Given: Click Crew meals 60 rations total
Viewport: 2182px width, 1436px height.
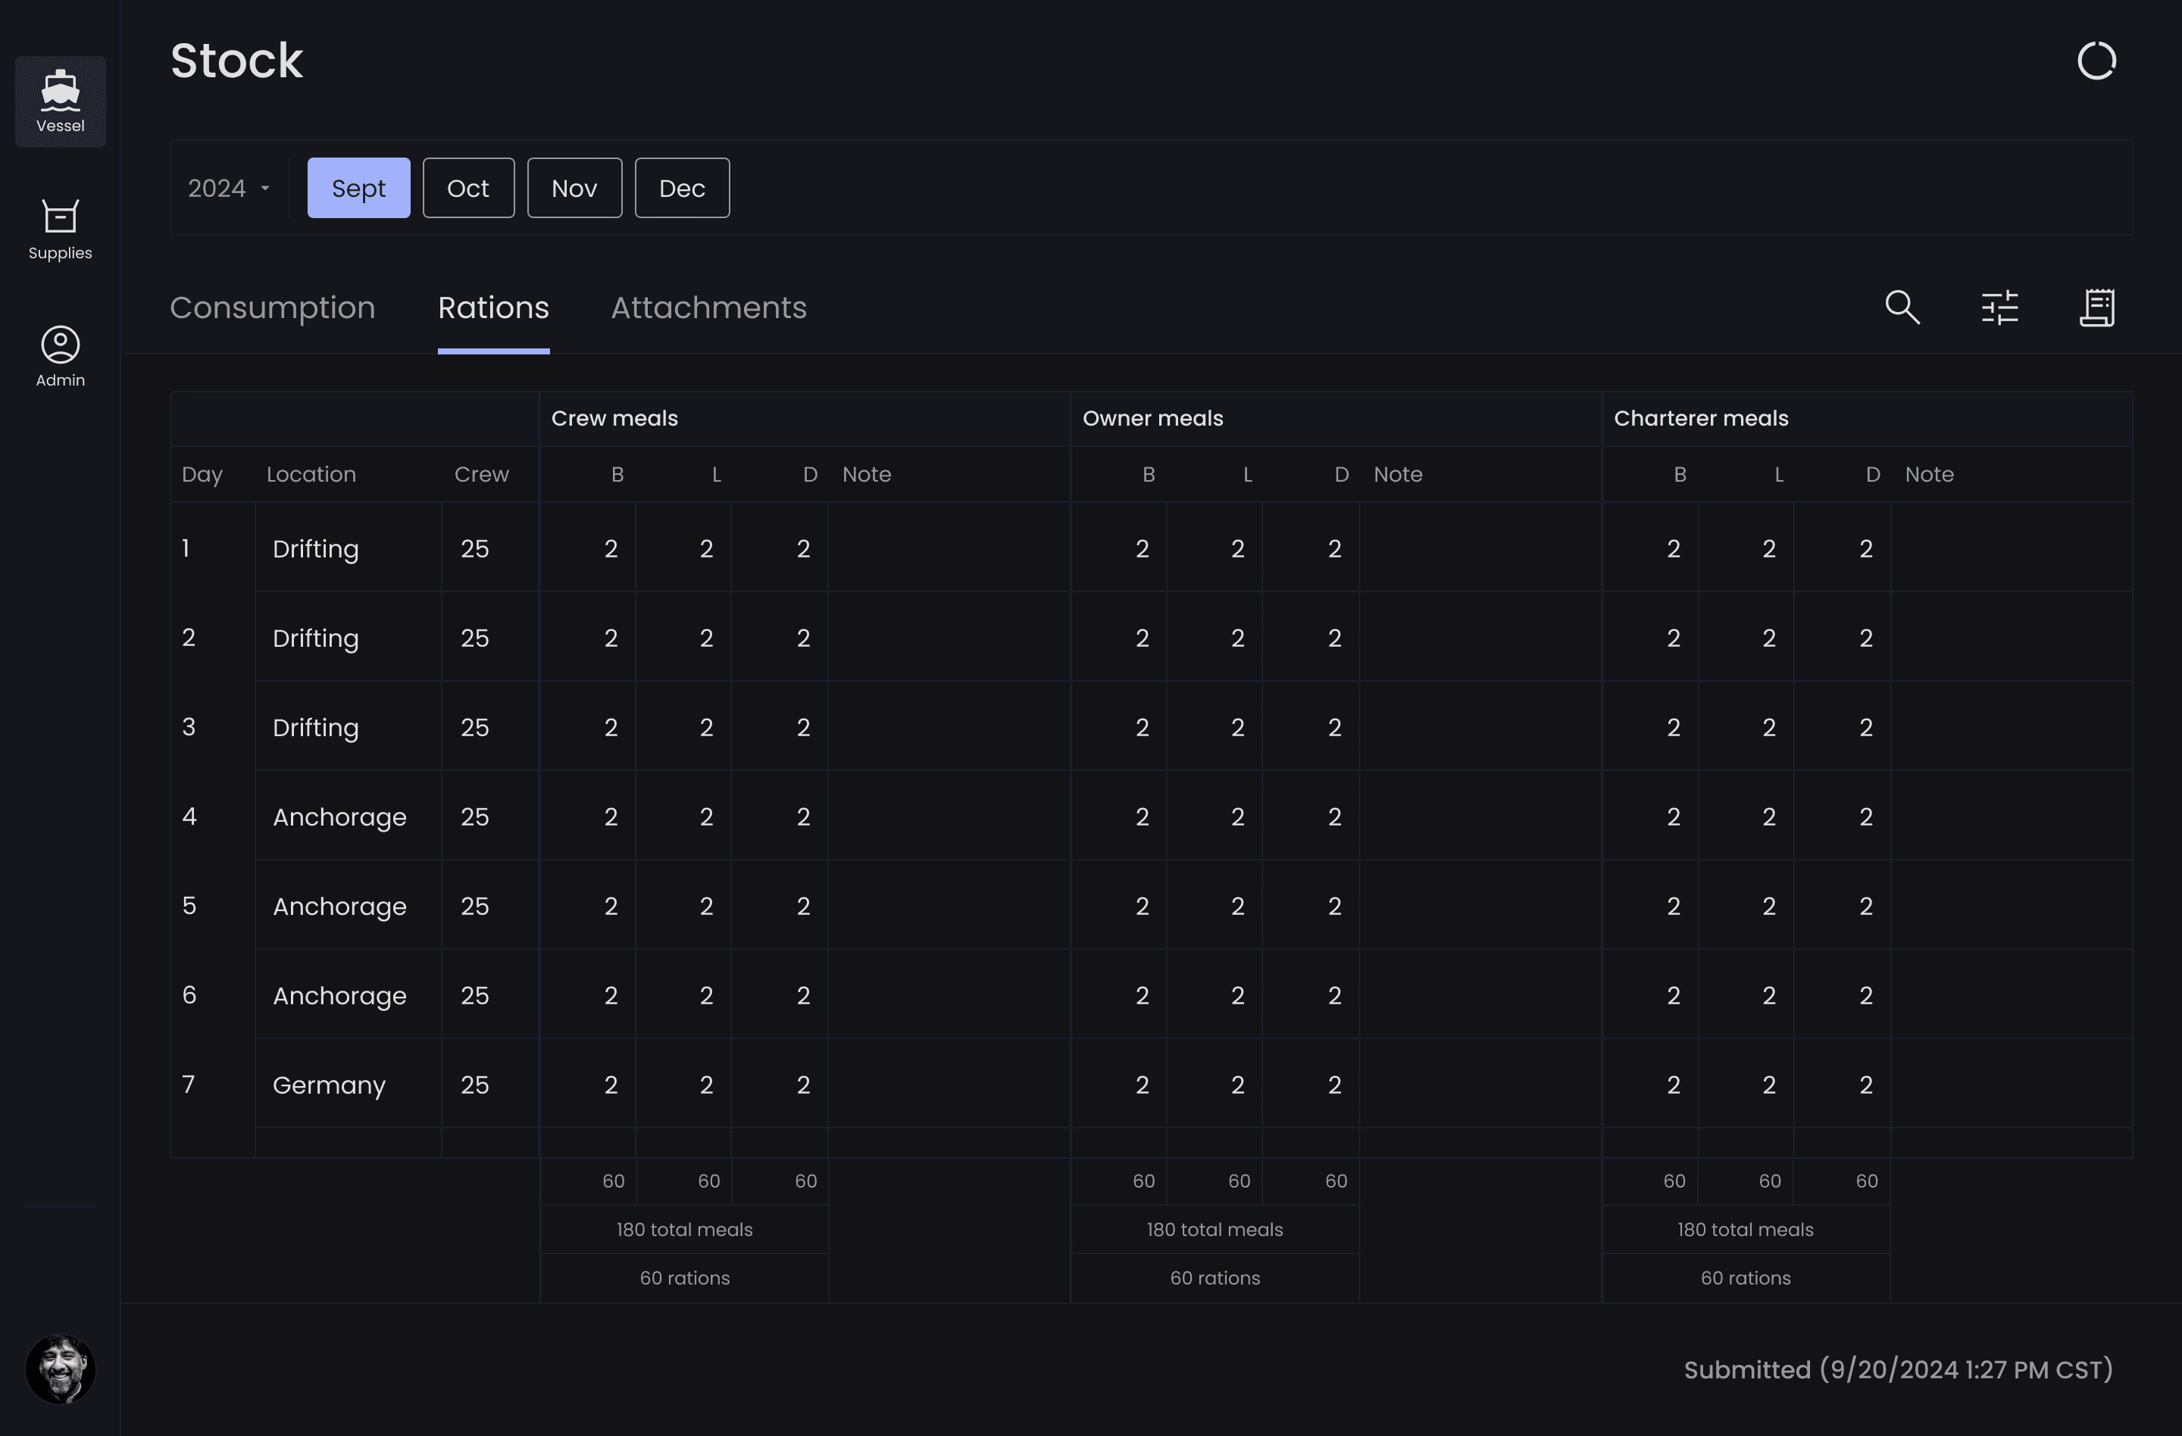Looking at the screenshot, I should point(684,1278).
